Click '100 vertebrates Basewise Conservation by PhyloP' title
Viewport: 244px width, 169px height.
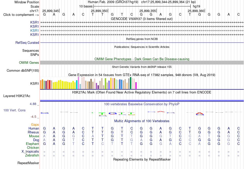click(x=142, y=104)
